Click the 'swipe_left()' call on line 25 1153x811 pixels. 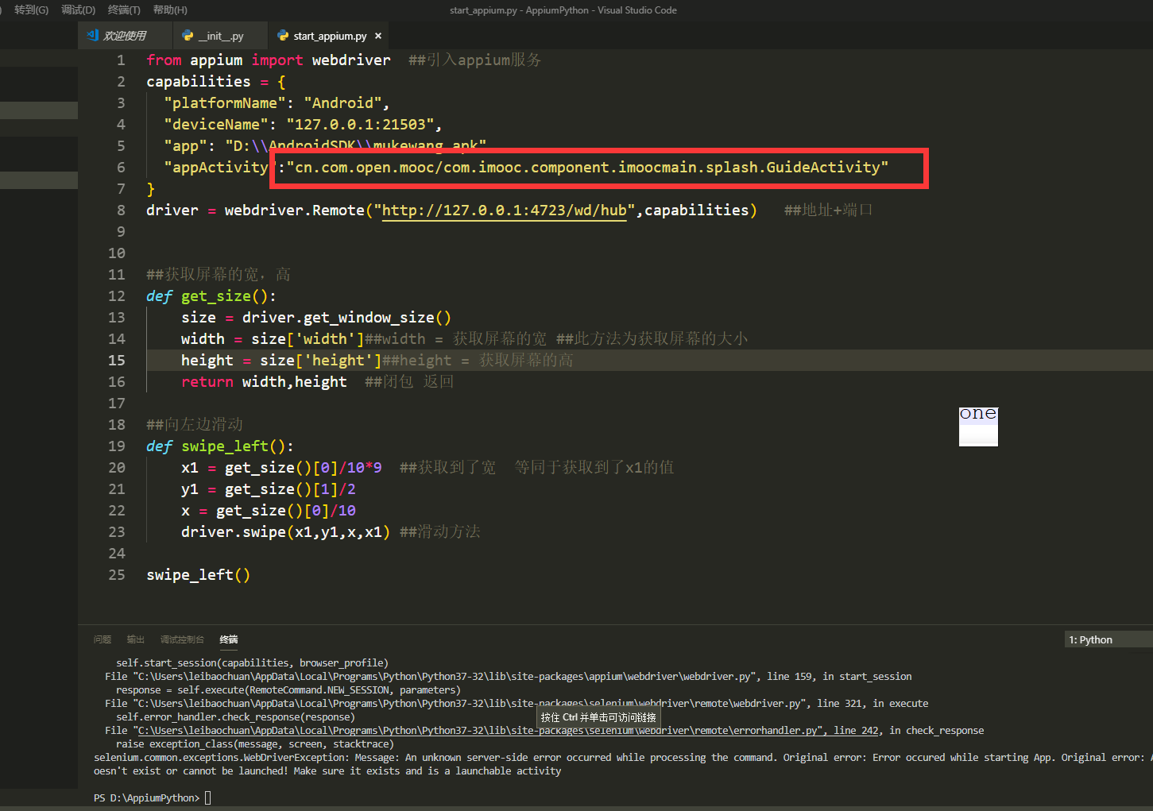click(199, 575)
